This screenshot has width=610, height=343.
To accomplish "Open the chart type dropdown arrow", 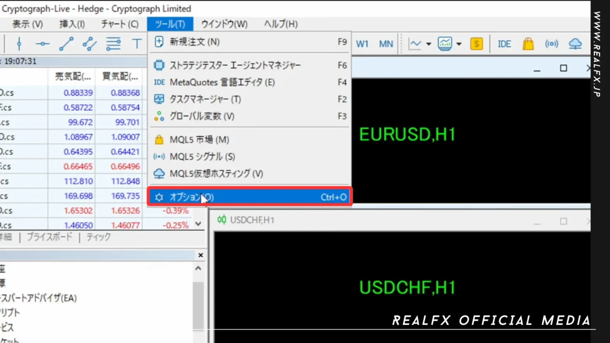I will [429, 44].
